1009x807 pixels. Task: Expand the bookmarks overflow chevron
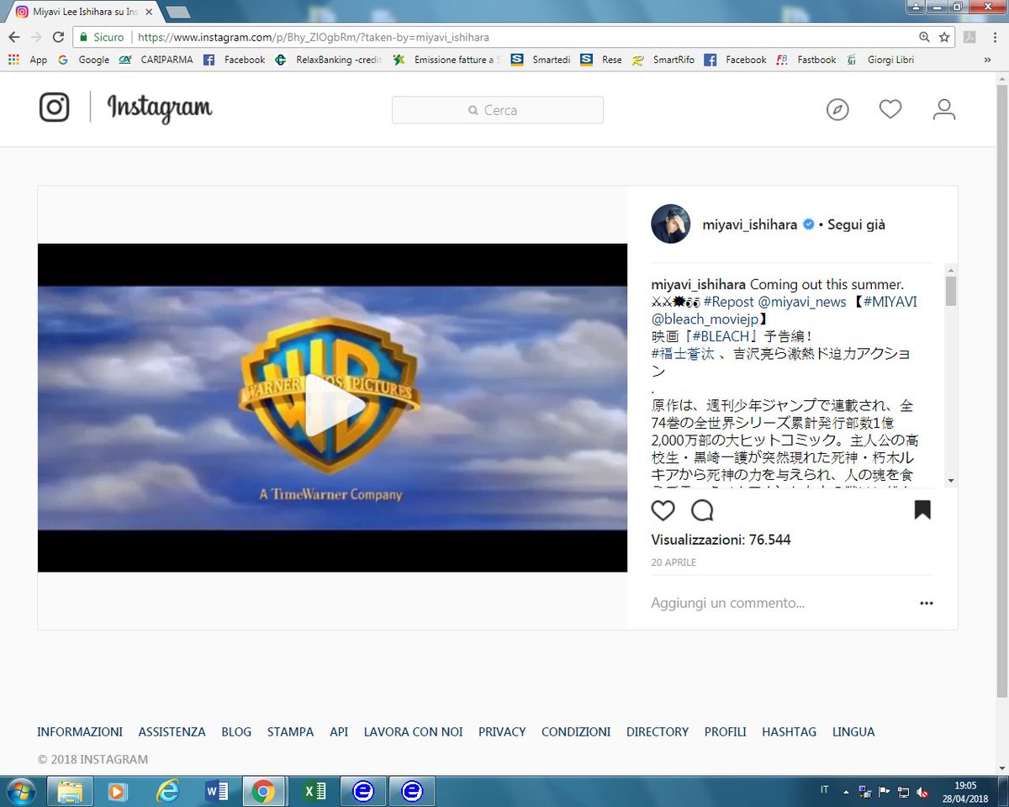pyautogui.click(x=987, y=60)
